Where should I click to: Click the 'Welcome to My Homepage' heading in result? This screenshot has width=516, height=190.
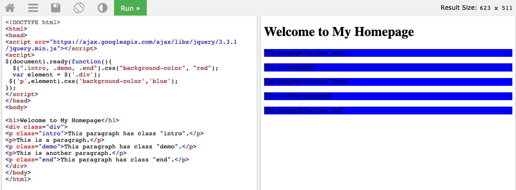(x=339, y=32)
